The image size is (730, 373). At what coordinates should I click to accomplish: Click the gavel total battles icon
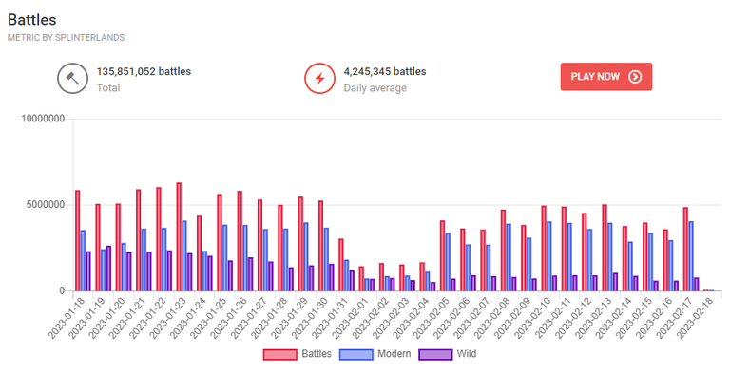pos(72,79)
